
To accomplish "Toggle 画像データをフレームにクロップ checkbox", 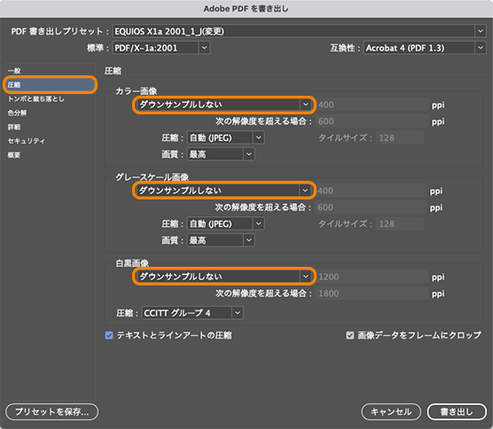I will (350, 335).
